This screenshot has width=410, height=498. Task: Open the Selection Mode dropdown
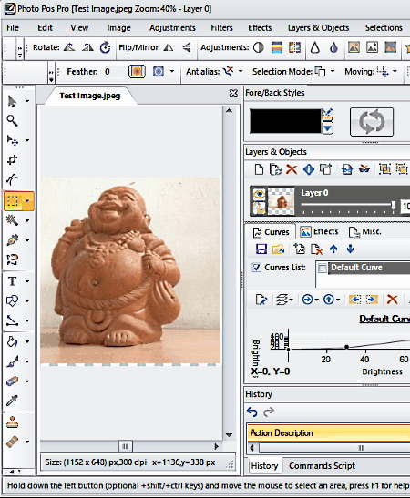point(333,71)
